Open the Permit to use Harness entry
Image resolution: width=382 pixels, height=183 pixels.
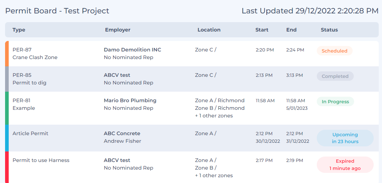pos(41,160)
